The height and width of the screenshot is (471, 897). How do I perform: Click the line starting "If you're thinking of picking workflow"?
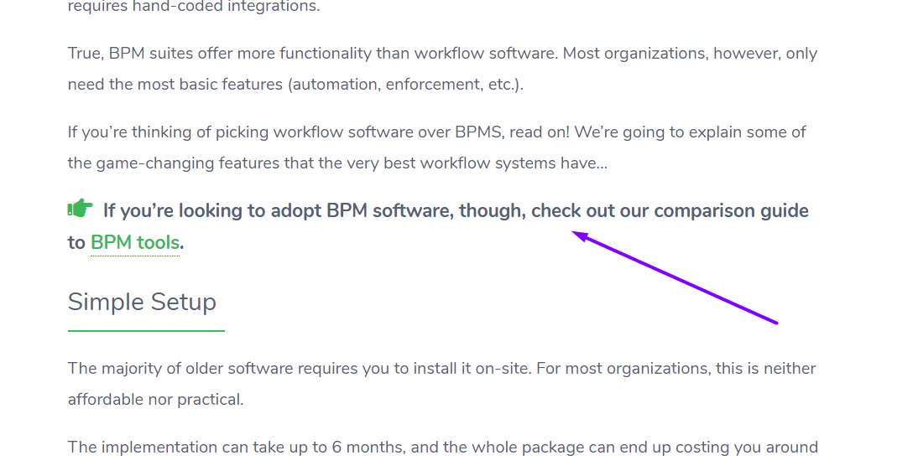[x=436, y=132]
